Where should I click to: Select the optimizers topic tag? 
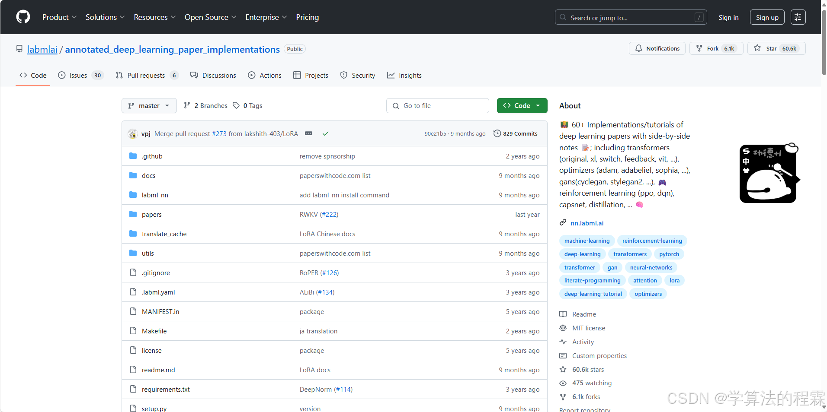click(648, 294)
